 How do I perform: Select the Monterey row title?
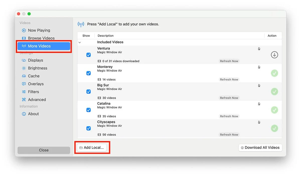(105, 67)
